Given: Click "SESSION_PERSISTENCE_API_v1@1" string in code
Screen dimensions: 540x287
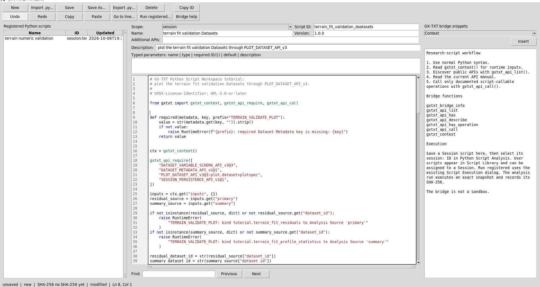Looking at the screenshot, I should click(193, 180).
